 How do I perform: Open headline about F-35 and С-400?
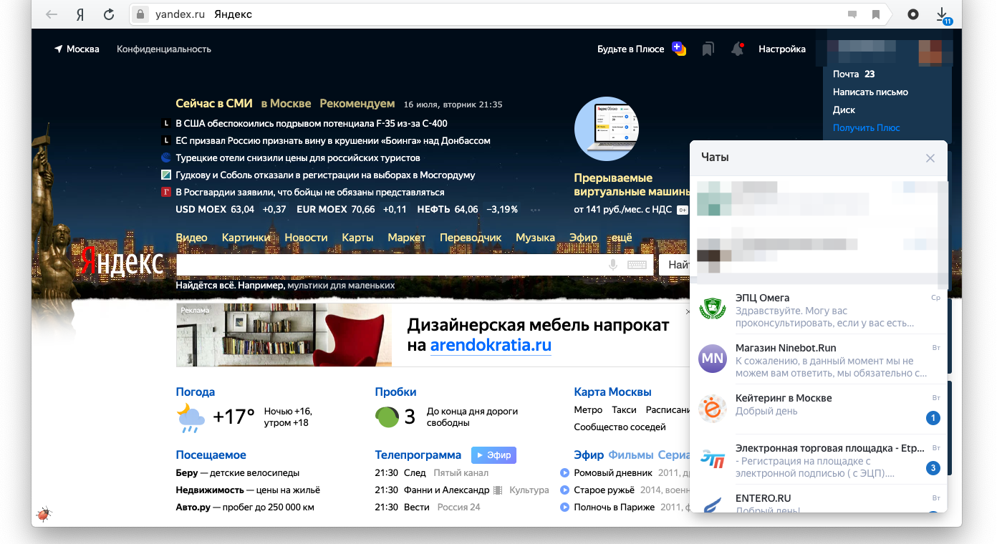pos(312,123)
